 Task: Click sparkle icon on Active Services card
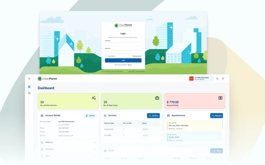pos(94,98)
